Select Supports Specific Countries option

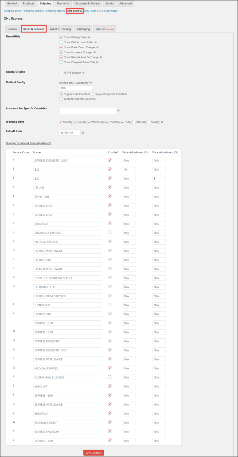[x=92, y=94]
